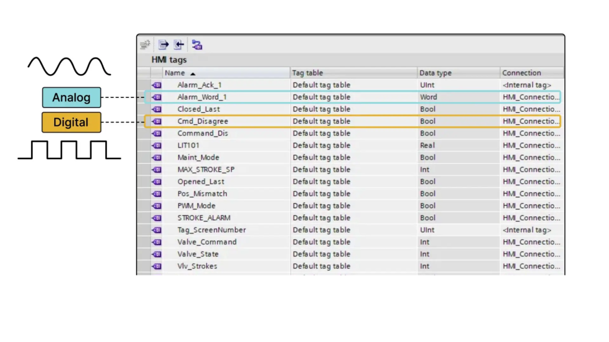Click the tag icon beside LIT101

156,145
